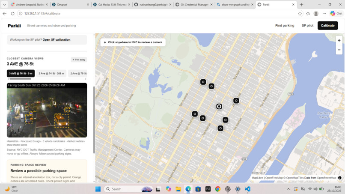The image size is (345, 194).
Task: Open the OpenStreetMap attribution link
Action: [x=327, y=178]
